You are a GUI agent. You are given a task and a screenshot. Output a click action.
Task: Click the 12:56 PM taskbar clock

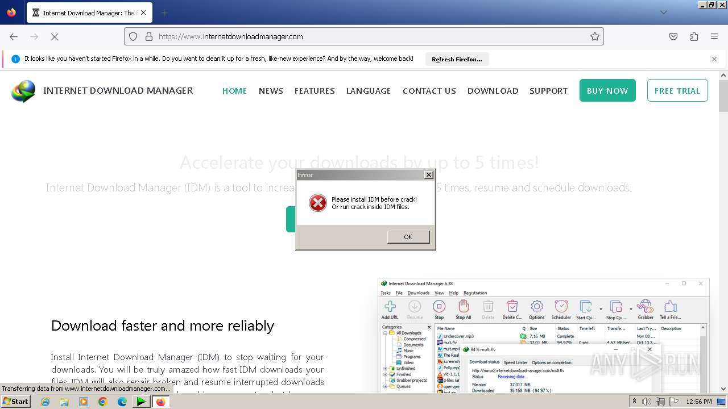(699, 402)
